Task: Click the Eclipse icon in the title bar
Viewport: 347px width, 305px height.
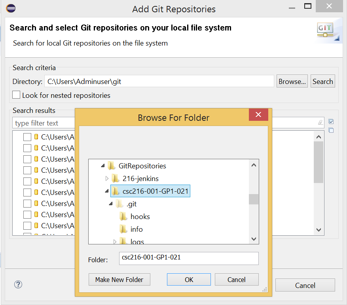Action: coord(11,8)
